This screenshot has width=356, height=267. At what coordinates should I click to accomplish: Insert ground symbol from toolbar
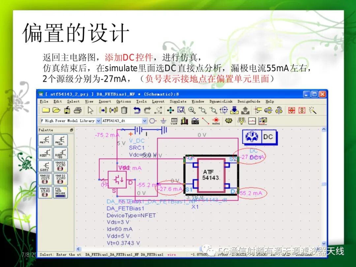tap(163, 121)
